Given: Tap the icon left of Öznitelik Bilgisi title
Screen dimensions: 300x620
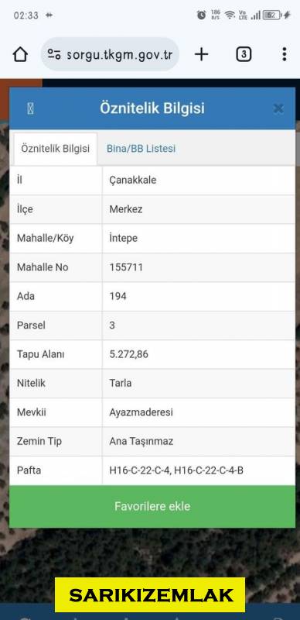Looking at the screenshot, I should point(30,108).
